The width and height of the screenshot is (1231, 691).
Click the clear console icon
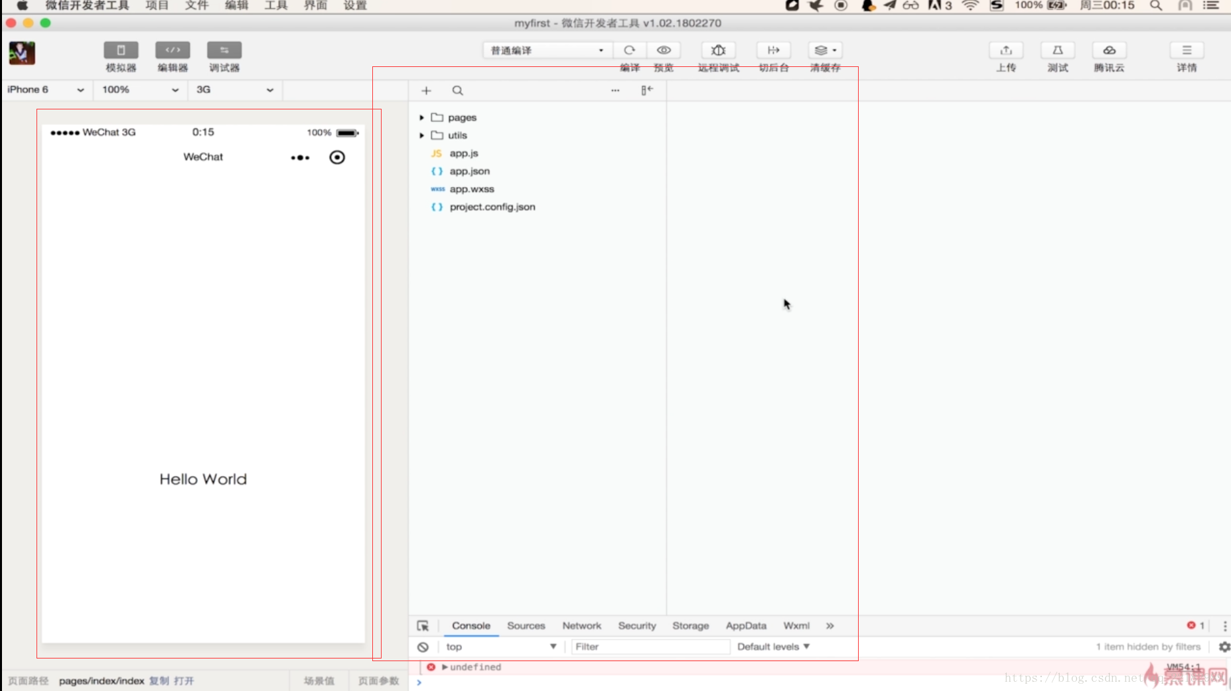[x=423, y=647]
